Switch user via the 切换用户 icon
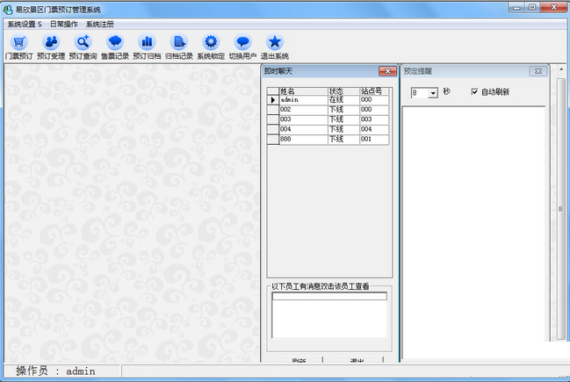570x382 pixels. pyautogui.click(x=243, y=47)
